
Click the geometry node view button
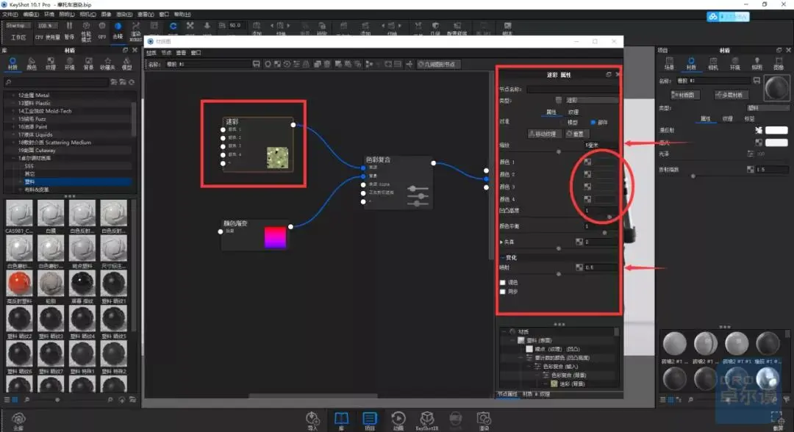click(x=437, y=64)
